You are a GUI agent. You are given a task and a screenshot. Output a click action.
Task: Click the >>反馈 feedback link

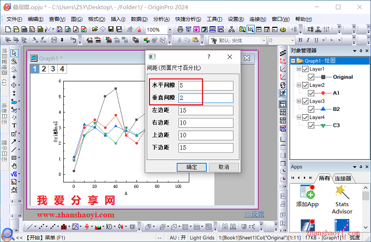pyautogui.click(x=254, y=214)
